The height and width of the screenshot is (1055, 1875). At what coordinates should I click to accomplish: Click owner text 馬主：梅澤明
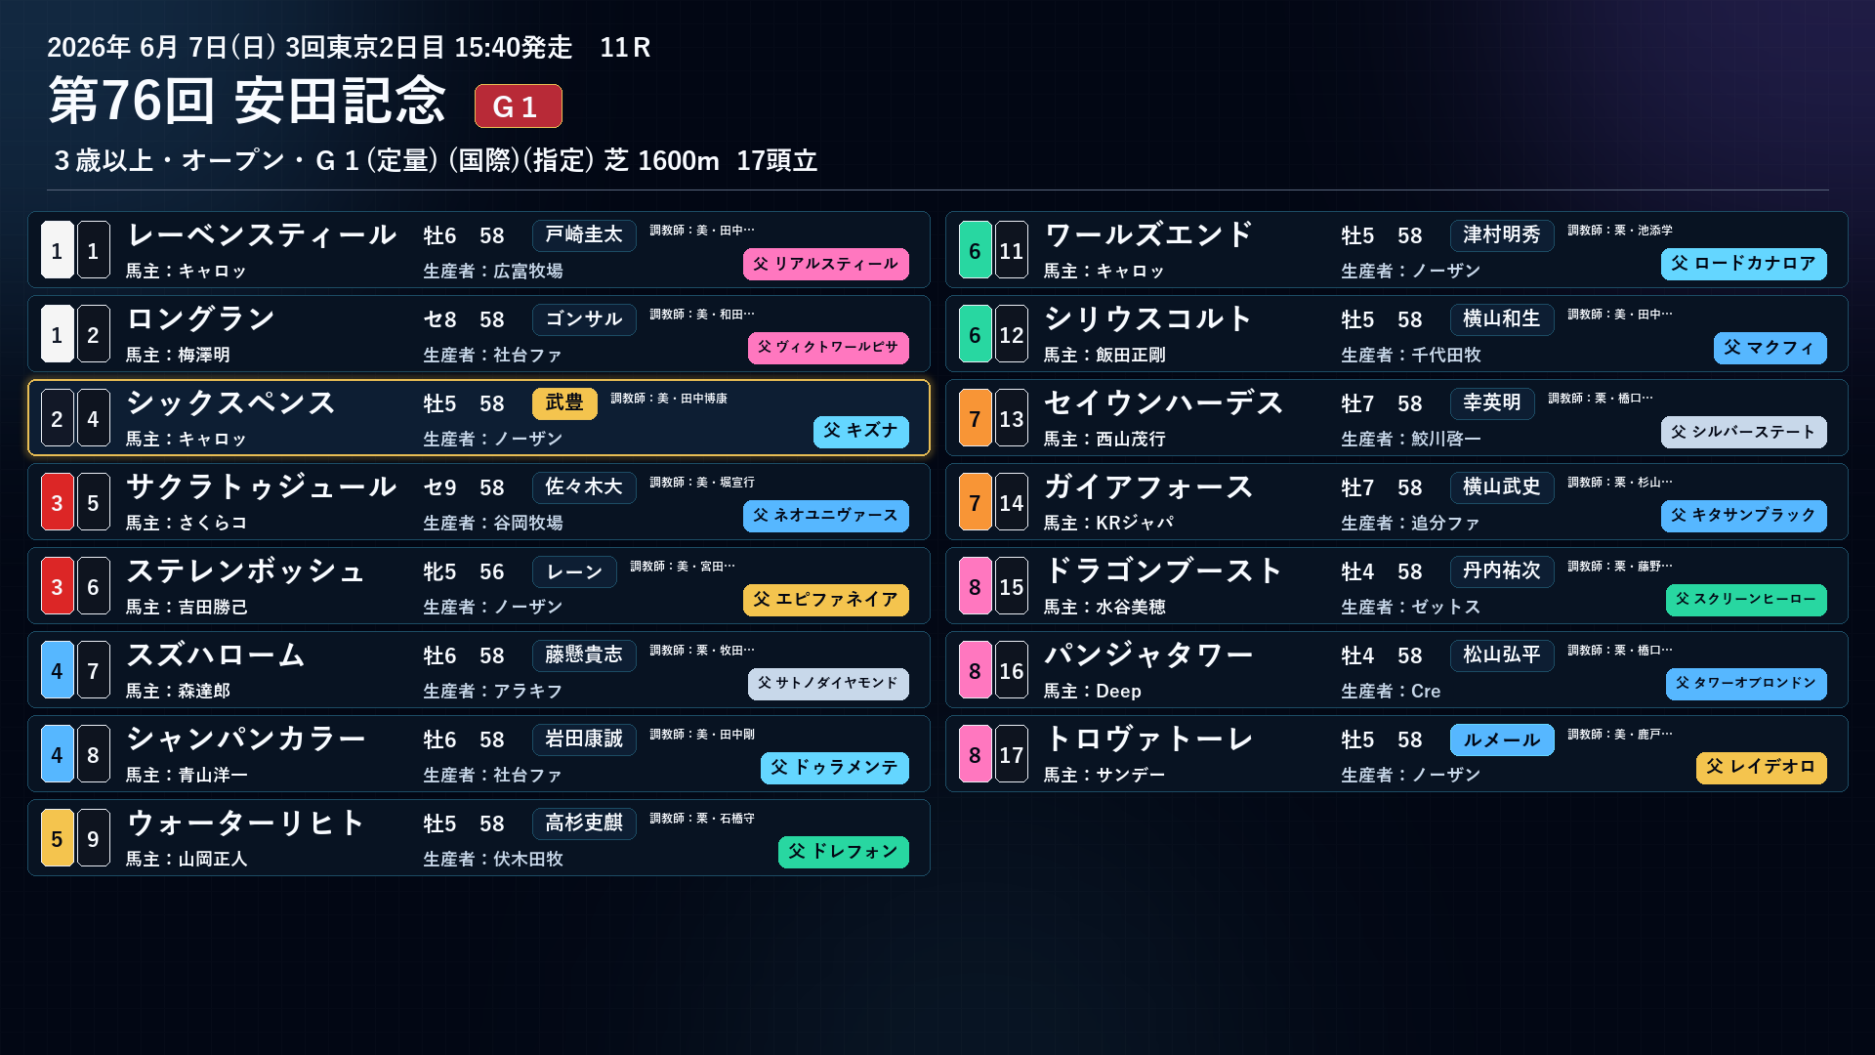(x=178, y=356)
